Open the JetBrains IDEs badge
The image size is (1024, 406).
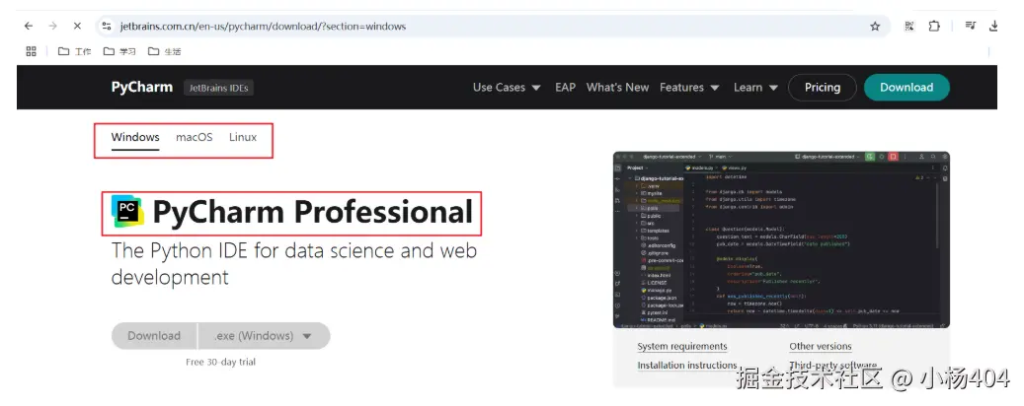(219, 88)
